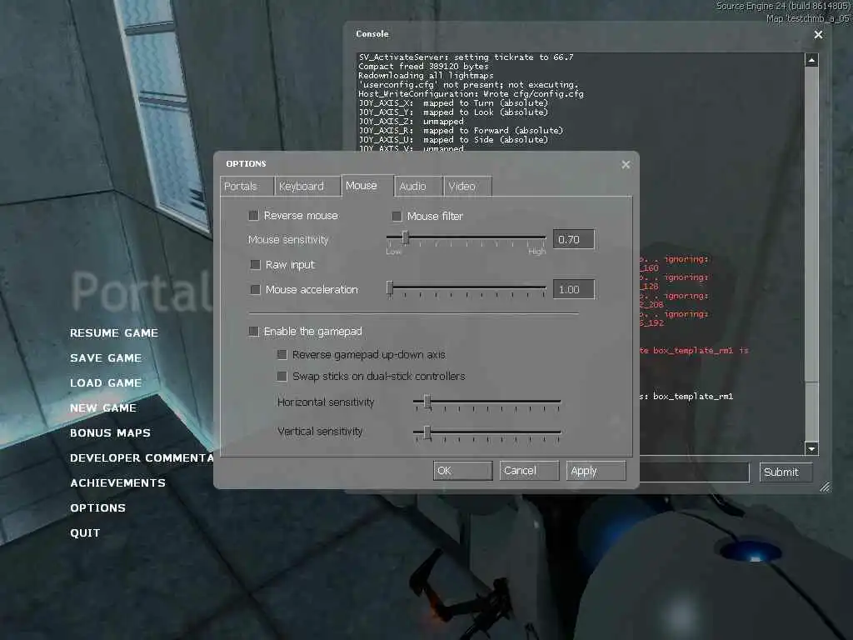Click console line 'Compact freed 389120 bytes'

click(424, 67)
